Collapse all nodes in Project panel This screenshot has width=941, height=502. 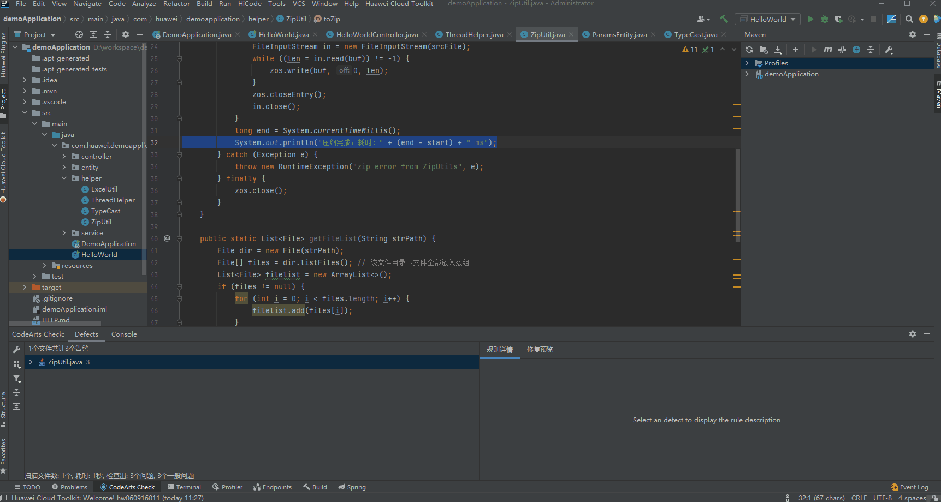click(x=108, y=34)
